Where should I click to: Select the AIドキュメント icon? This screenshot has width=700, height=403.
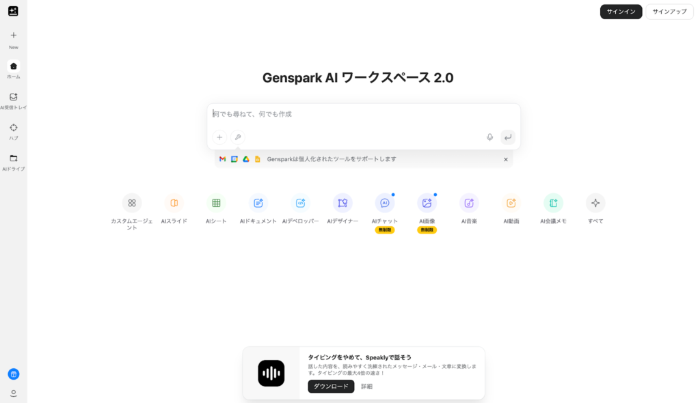258,203
